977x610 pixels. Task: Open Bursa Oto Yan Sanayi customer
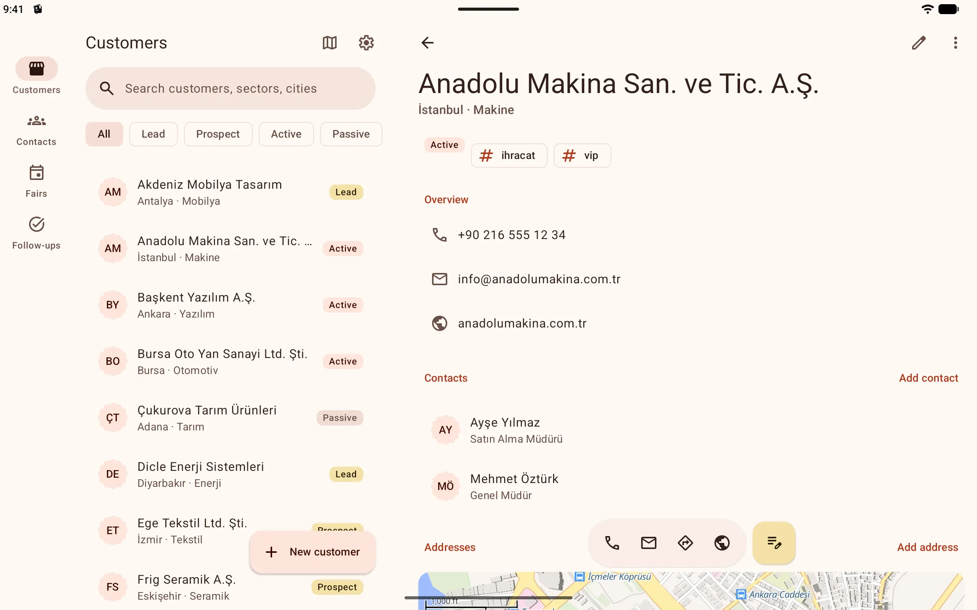click(x=231, y=361)
